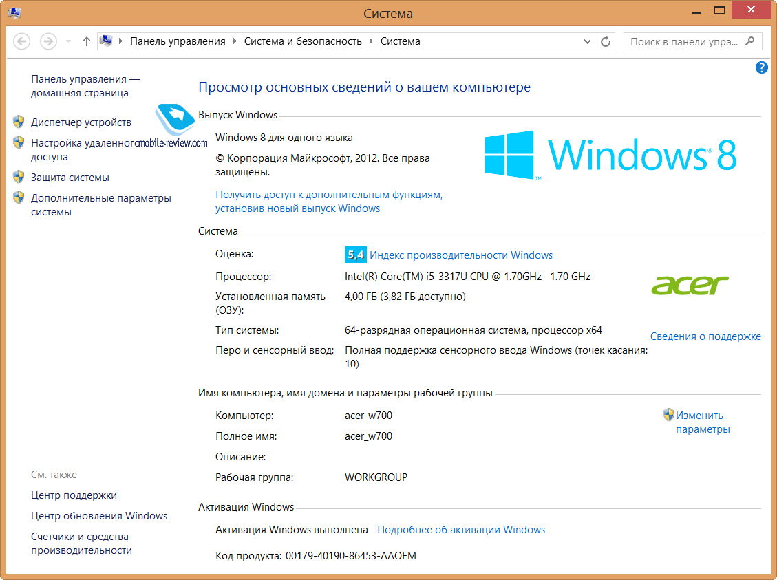
Task: Click the 5,4 performance score badge
Action: (x=355, y=255)
